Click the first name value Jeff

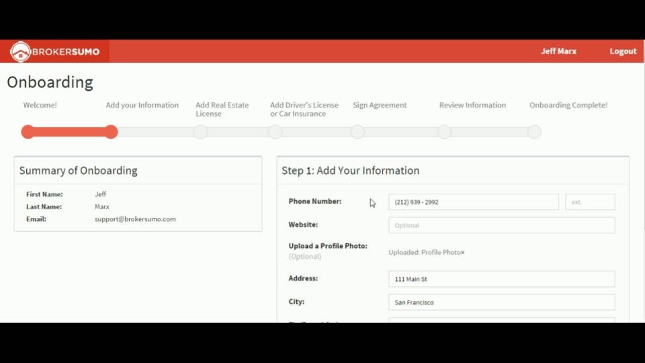tap(100, 194)
